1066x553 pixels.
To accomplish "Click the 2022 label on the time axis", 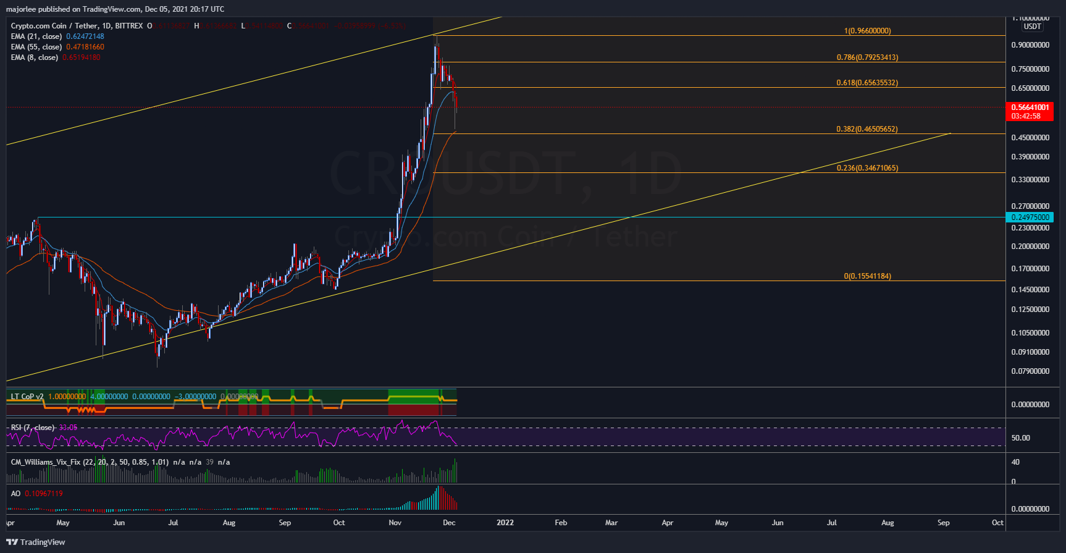I will [505, 523].
